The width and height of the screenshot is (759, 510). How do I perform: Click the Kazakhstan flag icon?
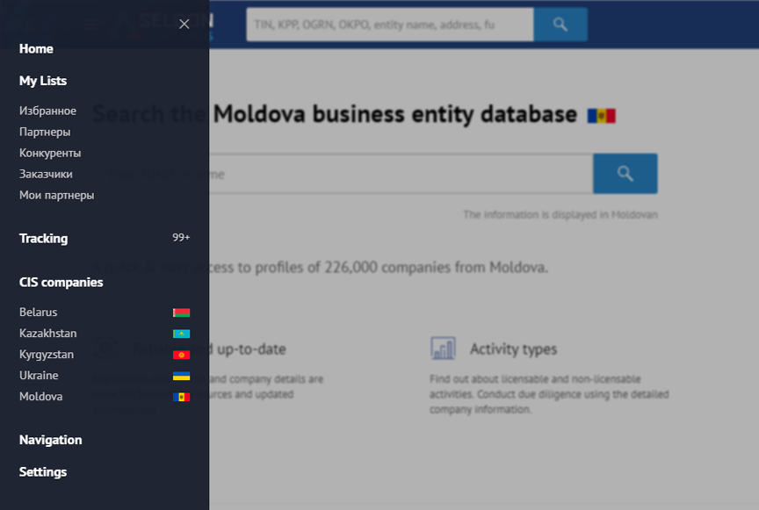[x=182, y=334]
